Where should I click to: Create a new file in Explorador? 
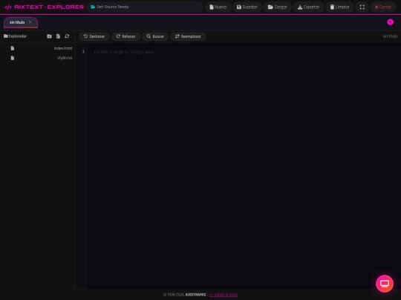coord(59,36)
